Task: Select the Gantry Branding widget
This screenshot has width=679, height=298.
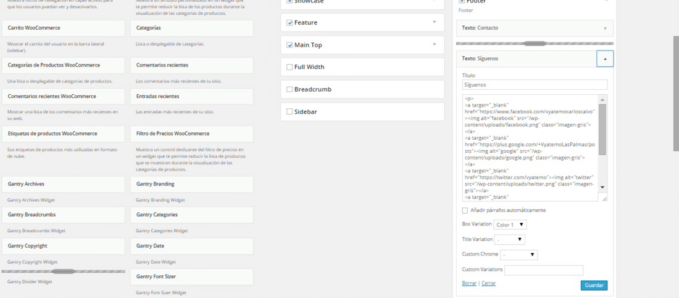Action: 192,184
